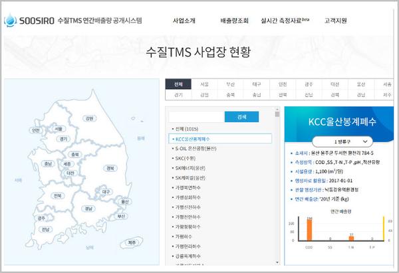
Task: Select 가평북면하수 in the facility list
Action: point(188,187)
